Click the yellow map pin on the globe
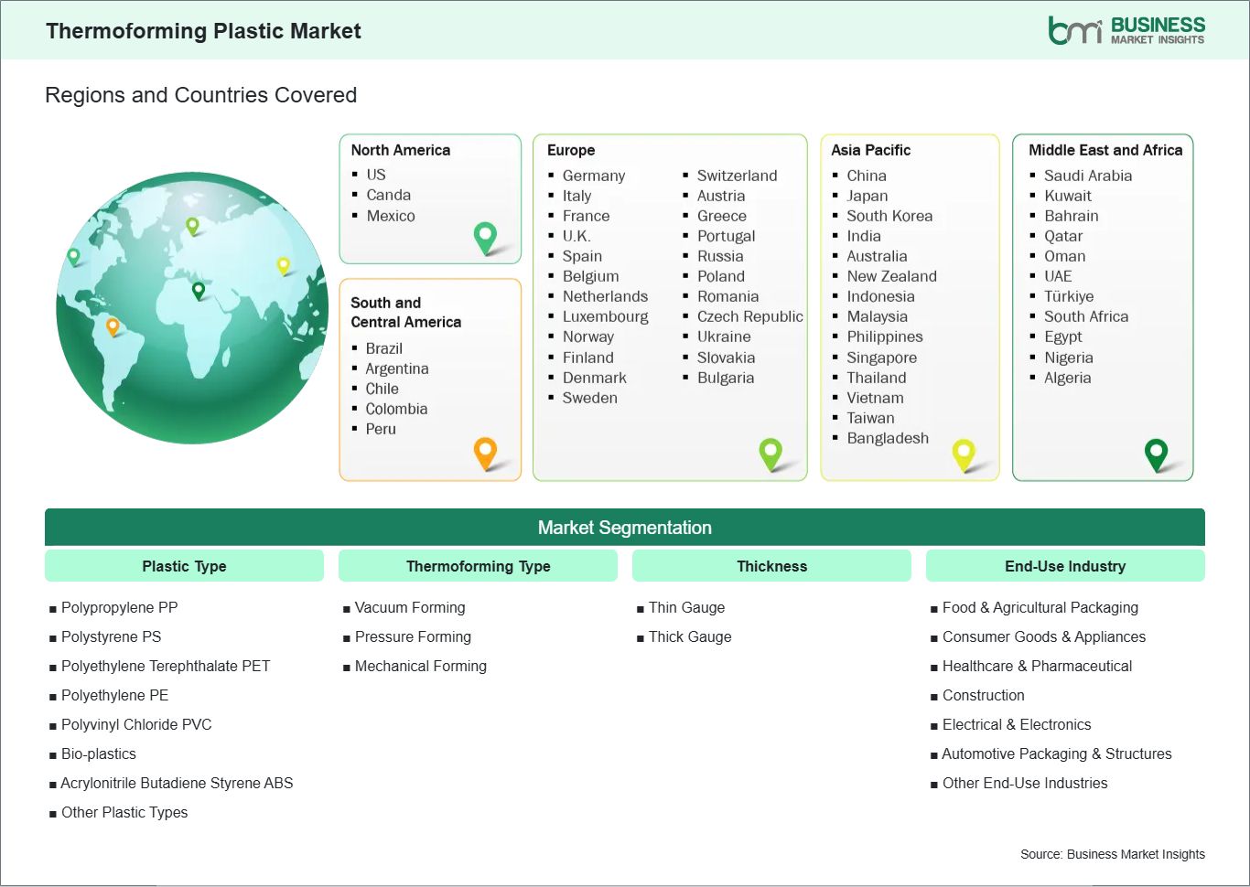The width and height of the screenshot is (1250, 887). point(284,266)
